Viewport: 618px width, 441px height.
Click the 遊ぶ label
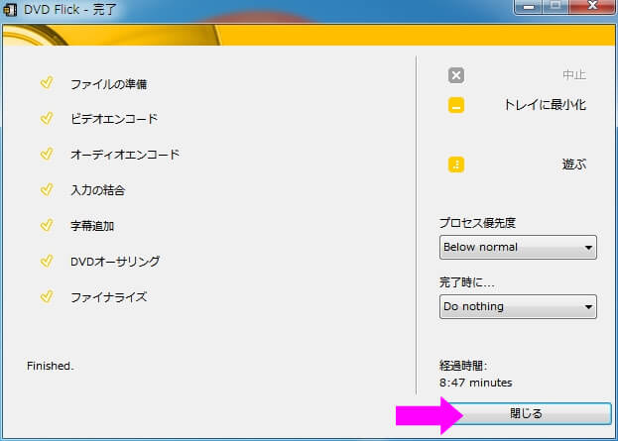(573, 165)
